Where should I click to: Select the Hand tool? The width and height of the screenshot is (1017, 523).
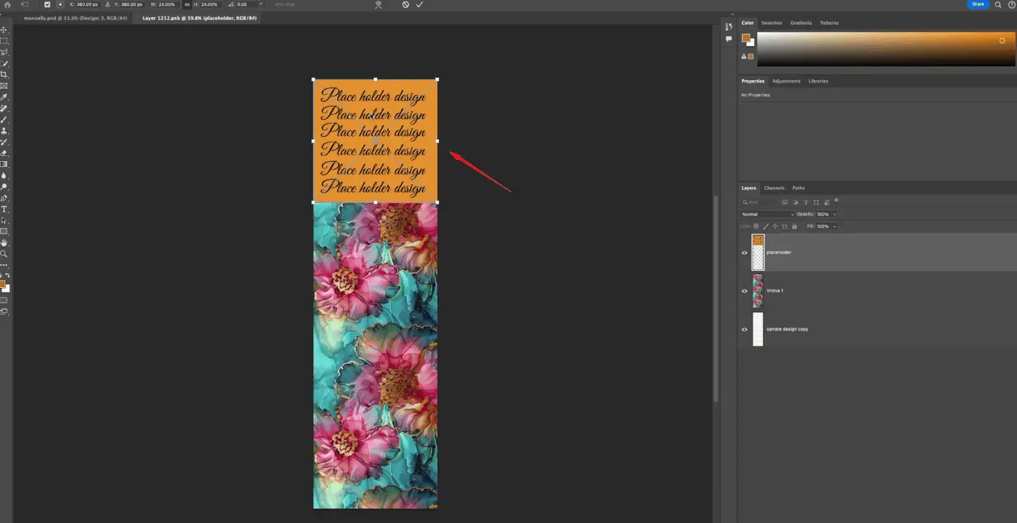tap(4, 242)
